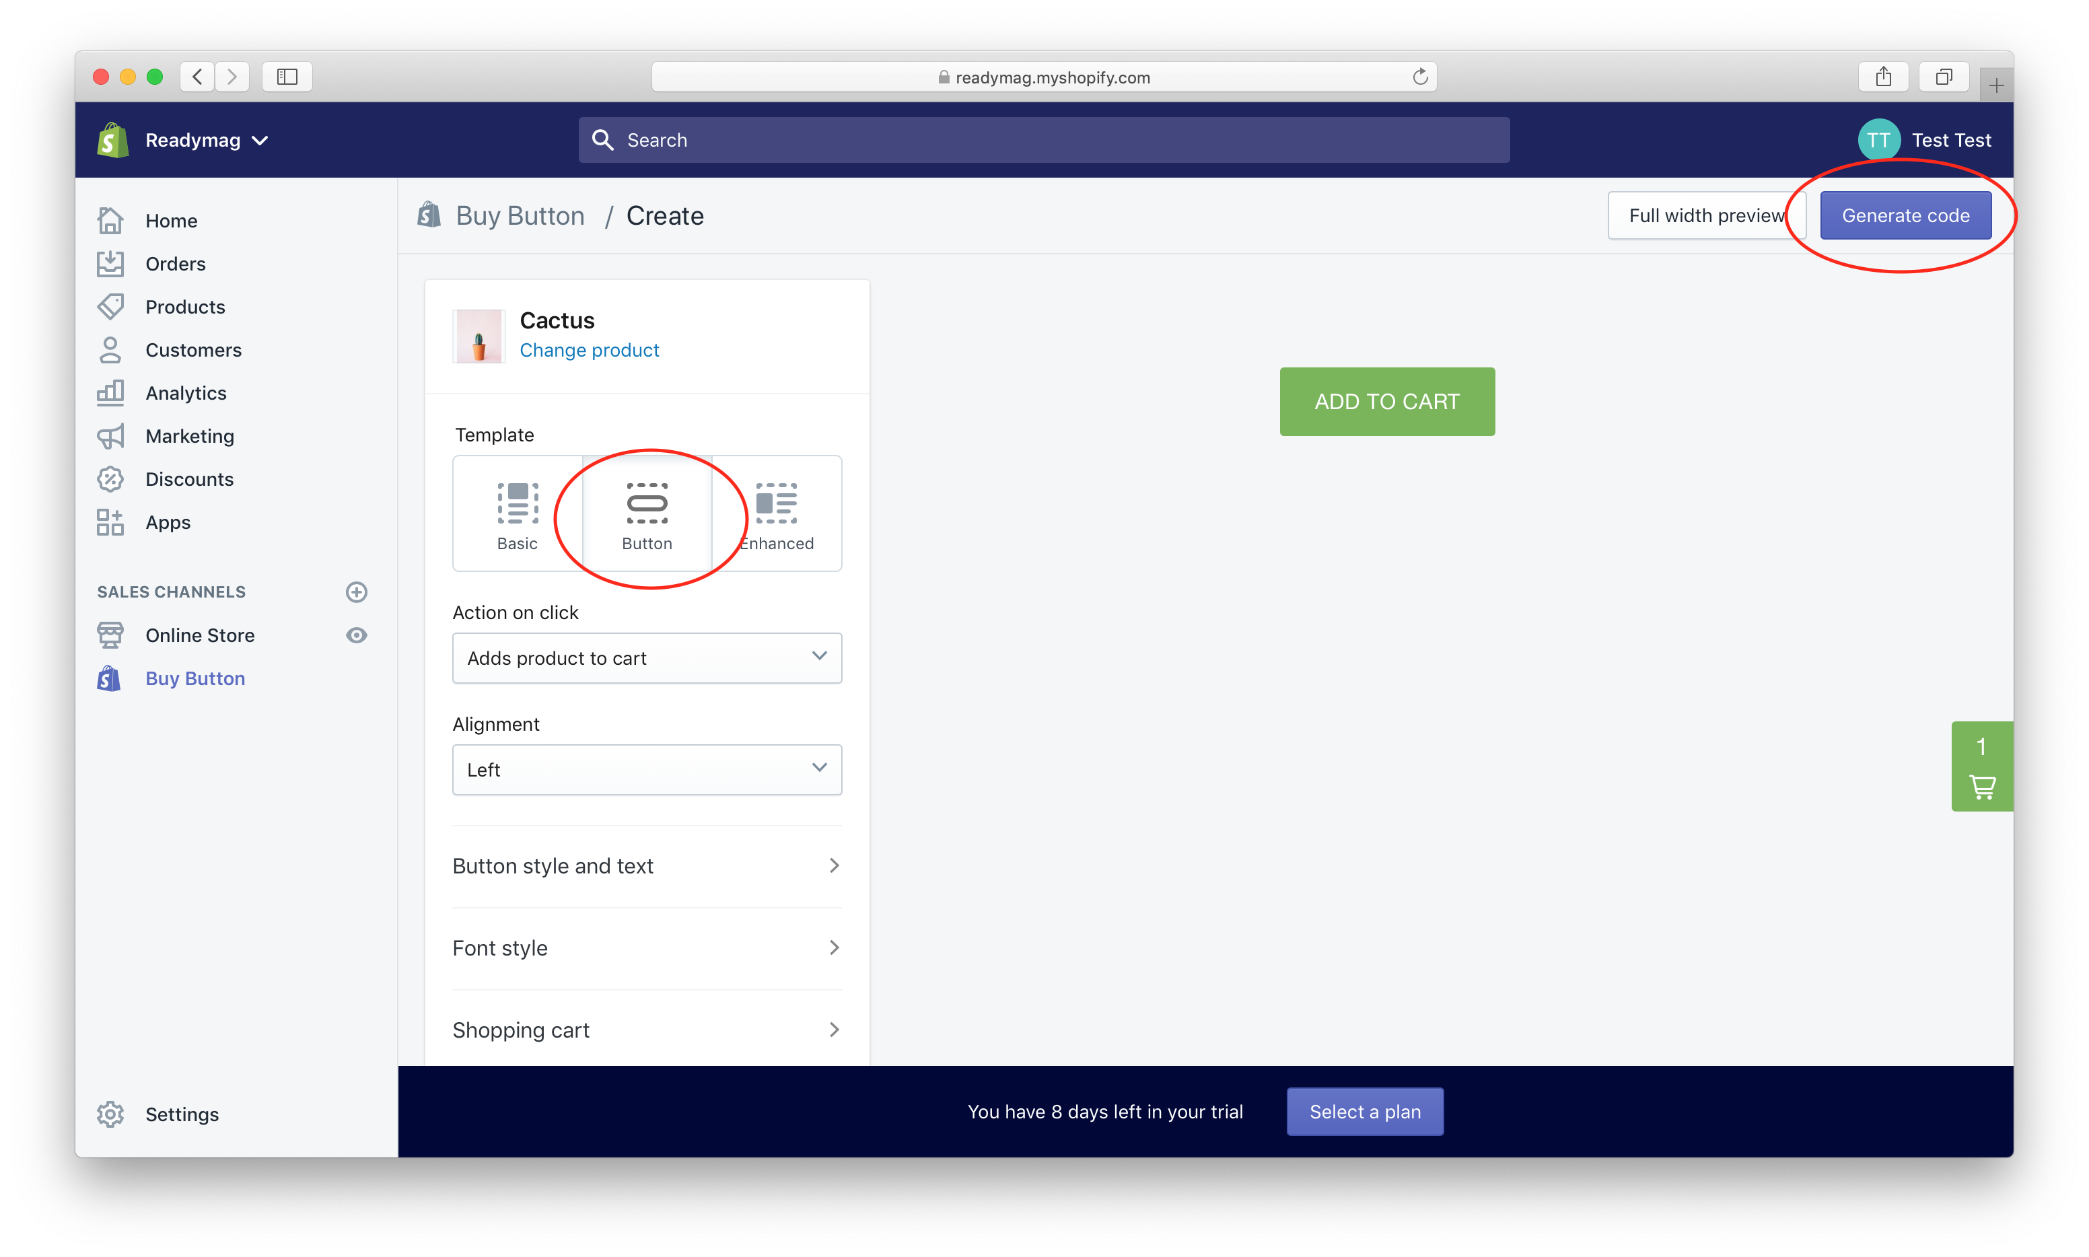Toggle the Safari sidebar button
The image size is (2089, 1257).
pyautogui.click(x=287, y=77)
